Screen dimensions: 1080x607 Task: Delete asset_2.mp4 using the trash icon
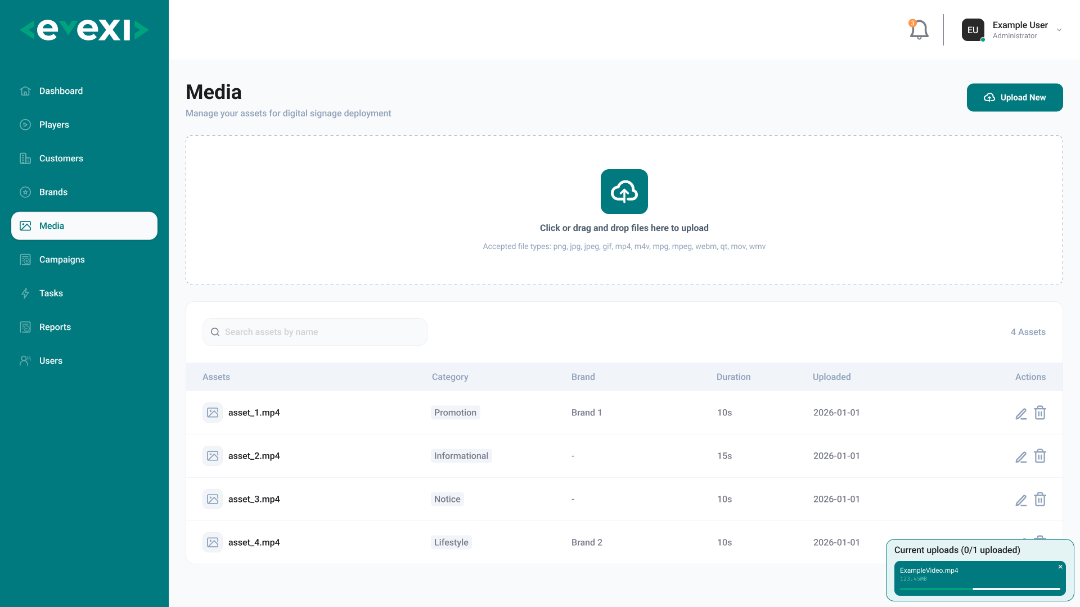(1040, 456)
